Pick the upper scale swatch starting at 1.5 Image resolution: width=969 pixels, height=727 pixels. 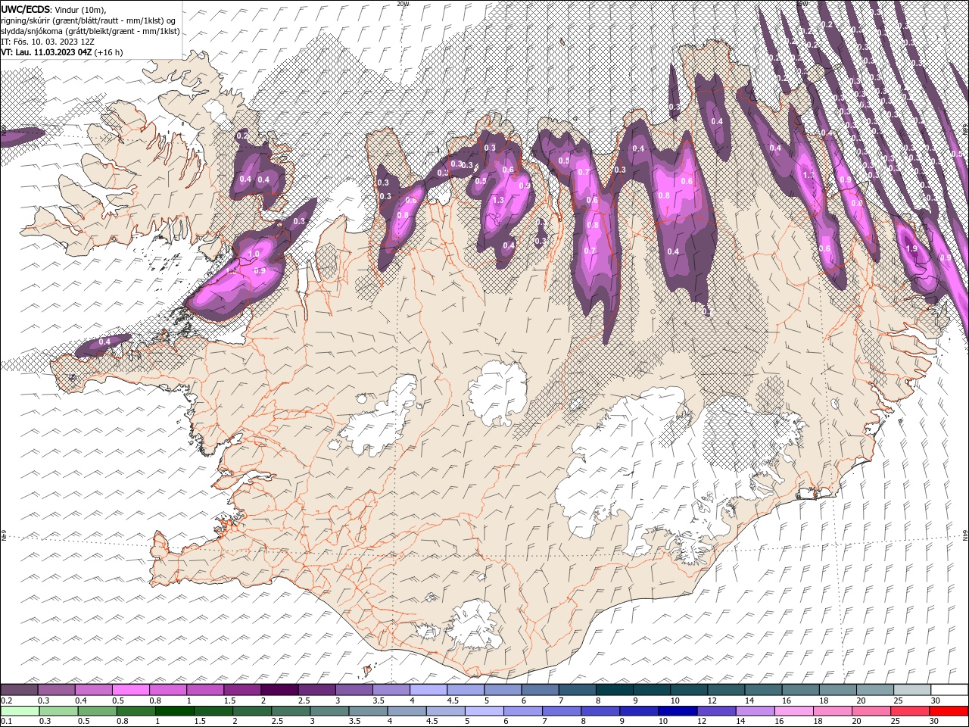242,690
